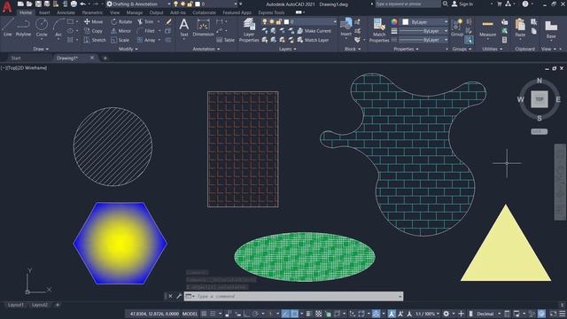This screenshot has width=567, height=319.
Task: Activate the Move command
Action: 93,21
